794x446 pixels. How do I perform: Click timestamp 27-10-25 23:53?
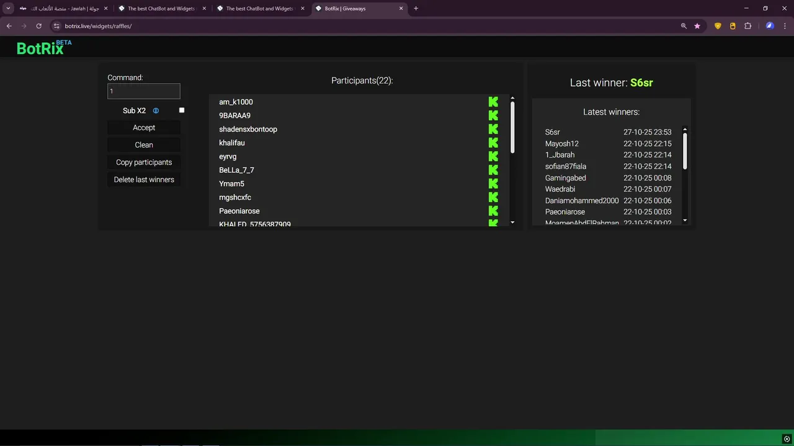coord(648,132)
